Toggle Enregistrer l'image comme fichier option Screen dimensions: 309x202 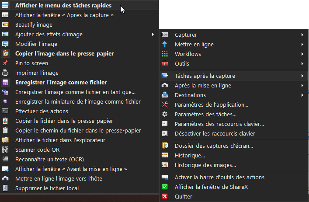(x=61, y=82)
